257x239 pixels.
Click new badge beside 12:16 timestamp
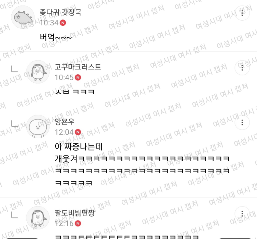78,224
